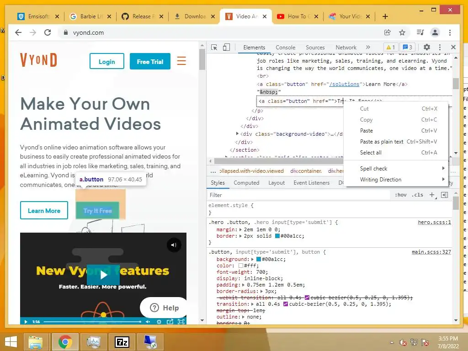Image resolution: width=468 pixels, height=351 pixels.
Task: Open the Vyond hamburger menu
Action: click(181, 61)
